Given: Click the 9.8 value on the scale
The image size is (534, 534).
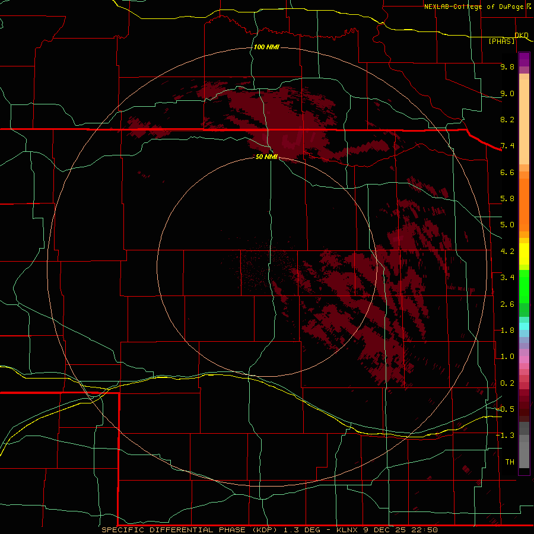Looking at the screenshot, I should pyautogui.click(x=507, y=66).
